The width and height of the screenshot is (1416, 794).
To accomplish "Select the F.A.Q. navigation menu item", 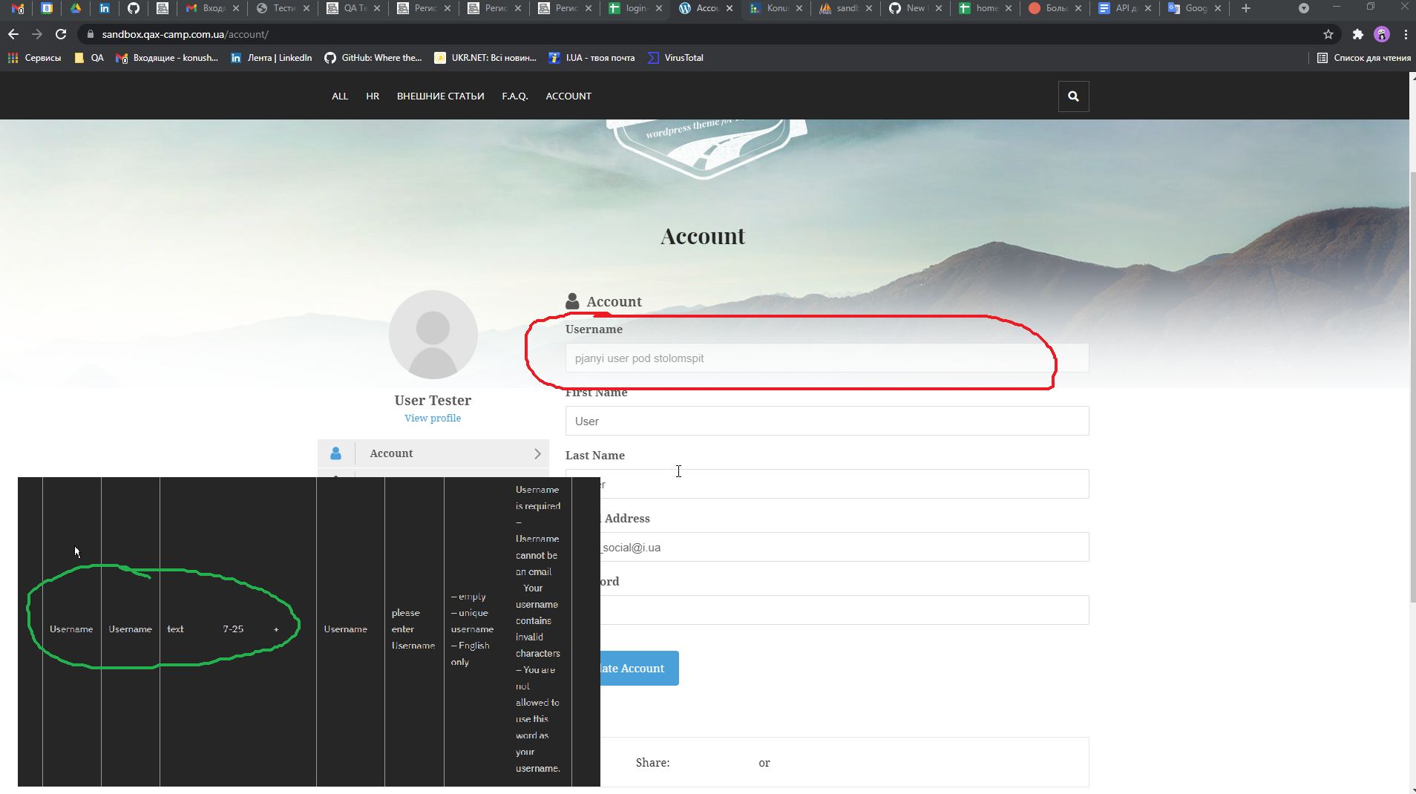I will pos(515,96).
